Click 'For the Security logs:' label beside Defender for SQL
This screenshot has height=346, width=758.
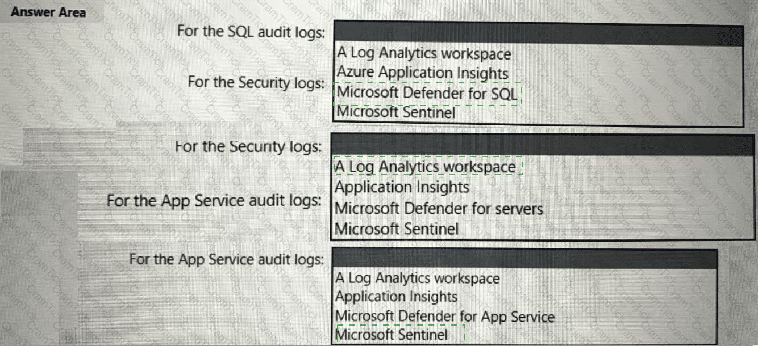point(256,82)
